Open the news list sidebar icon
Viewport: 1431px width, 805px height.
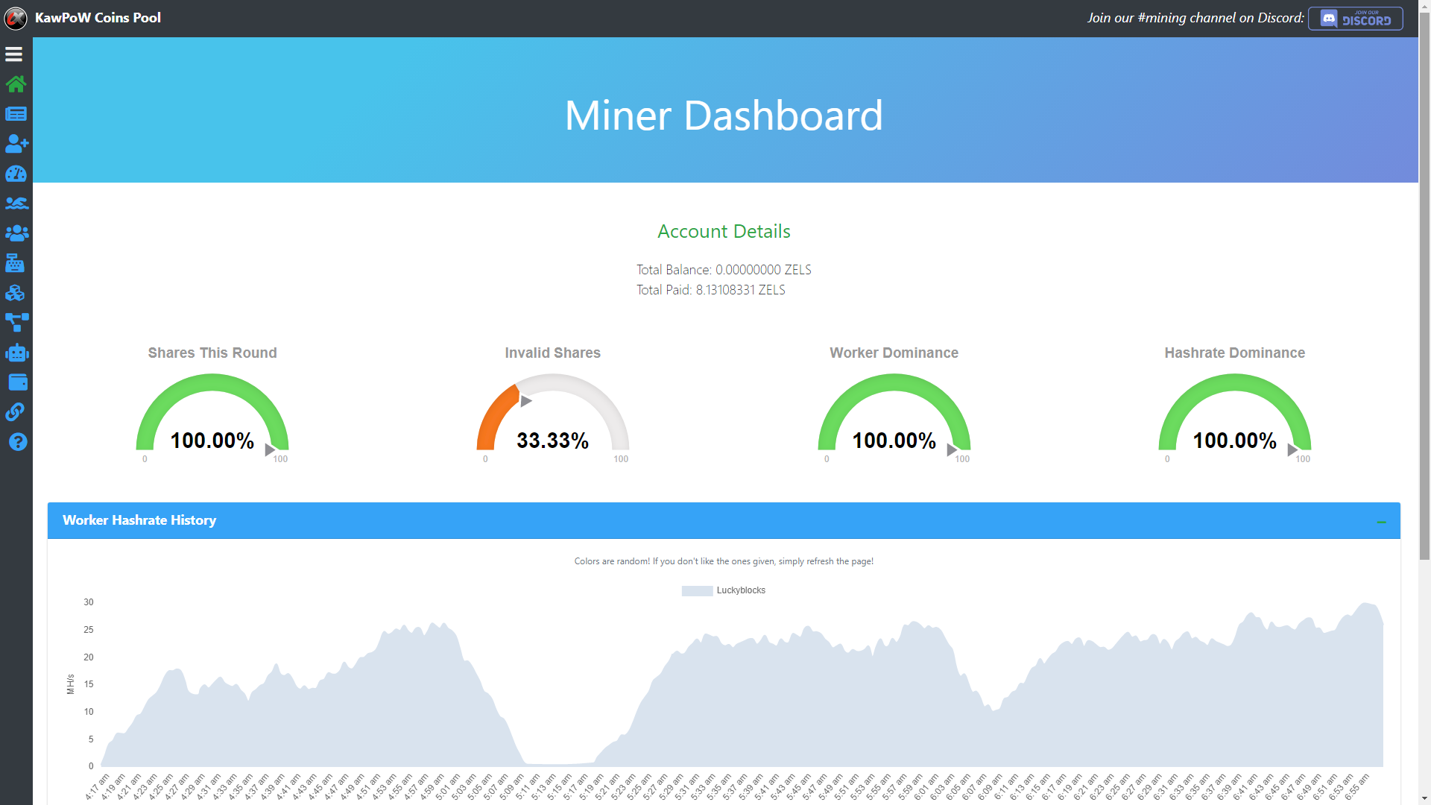[16, 114]
